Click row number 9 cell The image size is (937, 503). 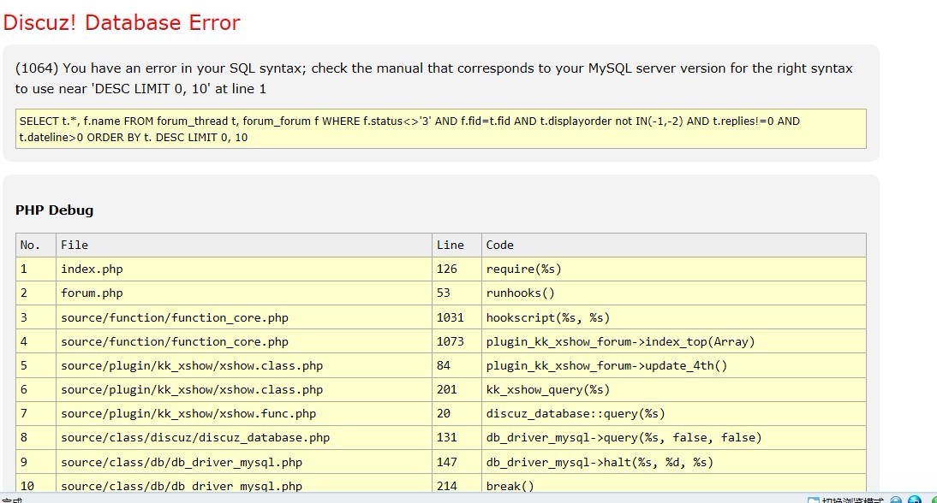(x=36, y=462)
